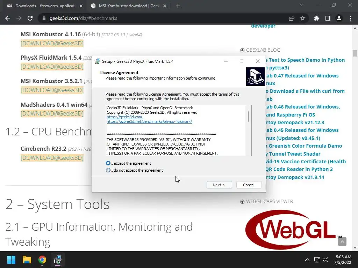Click the "2 – System Tools" heading
This screenshot has height=268, width=358.
tap(58, 204)
